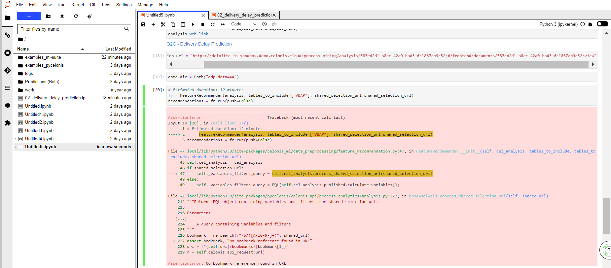
Task: Open the logs folder
Action: (x=74, y=74)
